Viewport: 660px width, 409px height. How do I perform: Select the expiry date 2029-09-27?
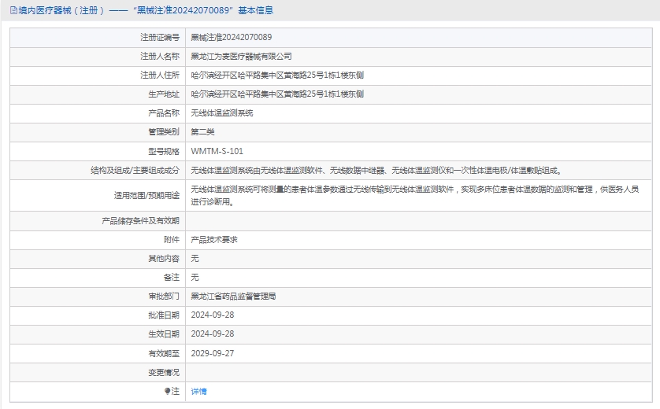pyautogui.click(x=213, y=353)
